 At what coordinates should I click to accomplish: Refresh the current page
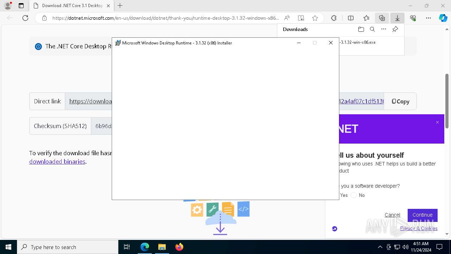pyautogui.click(x=25, y=18)
